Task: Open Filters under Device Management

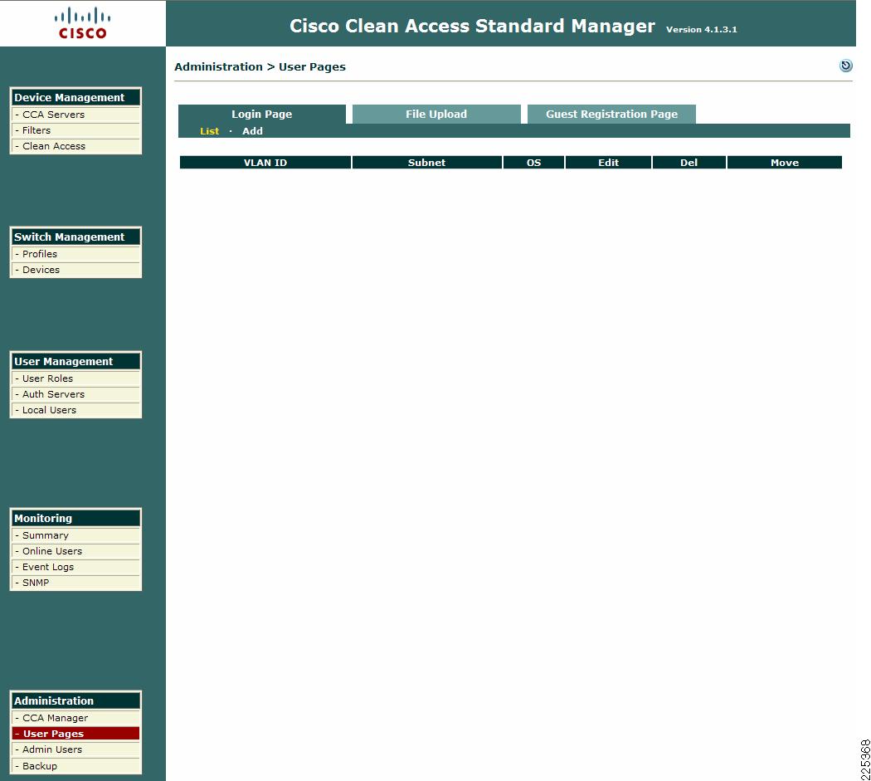Action: pyautogui.click(x=76, y=130)
